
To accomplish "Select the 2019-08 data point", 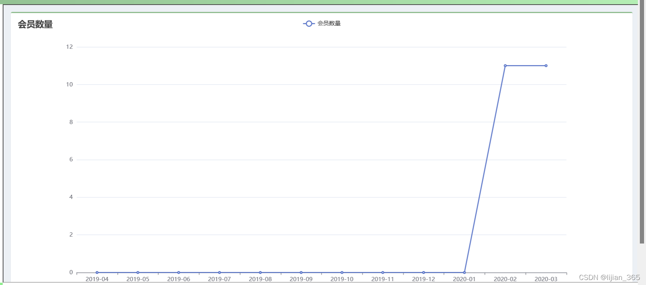I will [260, 272].
